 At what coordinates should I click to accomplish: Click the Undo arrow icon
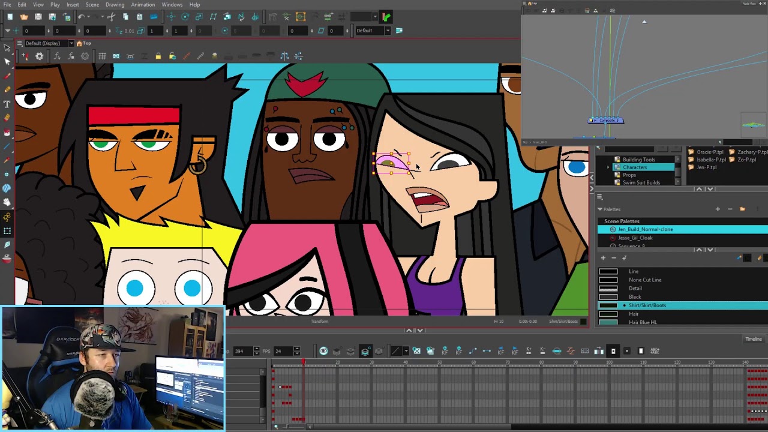pyautogui.click(x=81, y=17)
